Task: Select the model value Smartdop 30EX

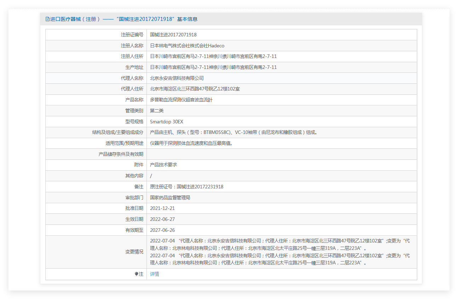Action: (x=167, y=122)
